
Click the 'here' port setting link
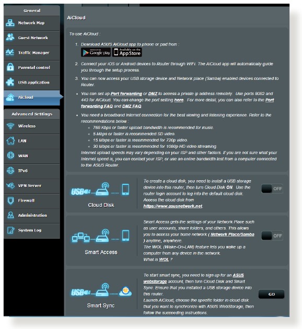pyautogui.click(x=179, y=100)
